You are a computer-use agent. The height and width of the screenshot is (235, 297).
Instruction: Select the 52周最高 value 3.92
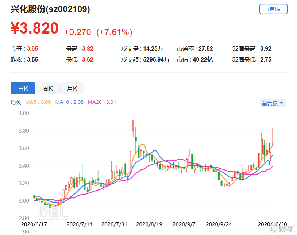pyautogui.click(x=266, y=48)
